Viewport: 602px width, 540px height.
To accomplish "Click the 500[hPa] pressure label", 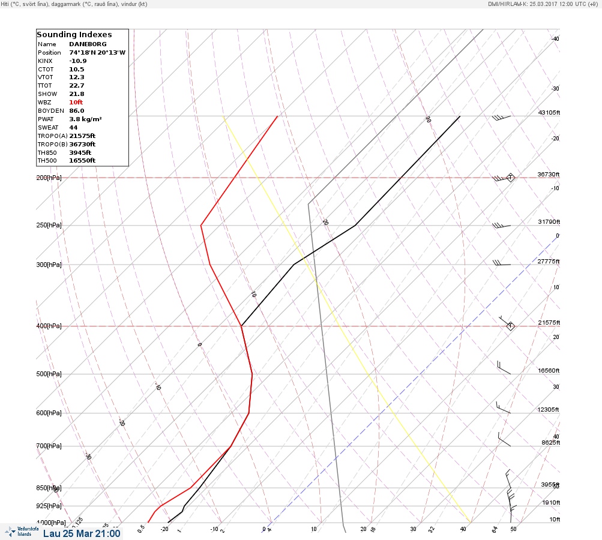I will (49, 374).
